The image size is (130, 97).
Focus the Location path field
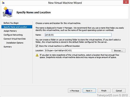tap(78, 51)
